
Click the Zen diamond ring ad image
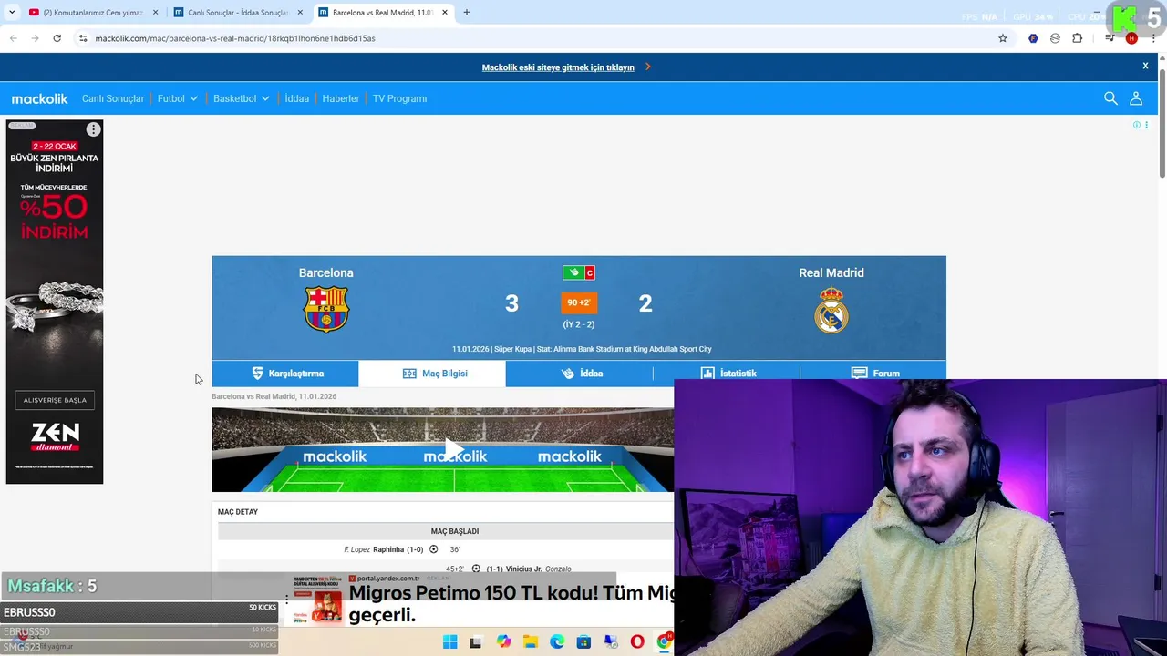[55, 310]
